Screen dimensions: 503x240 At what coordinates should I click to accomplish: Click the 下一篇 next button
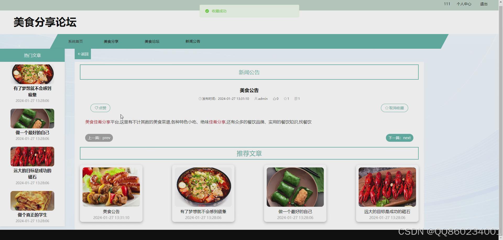click(x=399, y=138)
